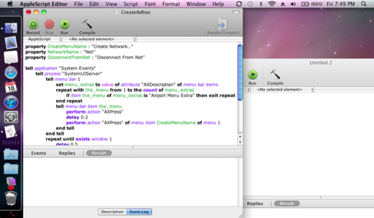The height and width of the screenshot is (218, 374).
Task: Click the Record button in CreateAdhoc toolbar
Action: (x=33, y=27)
